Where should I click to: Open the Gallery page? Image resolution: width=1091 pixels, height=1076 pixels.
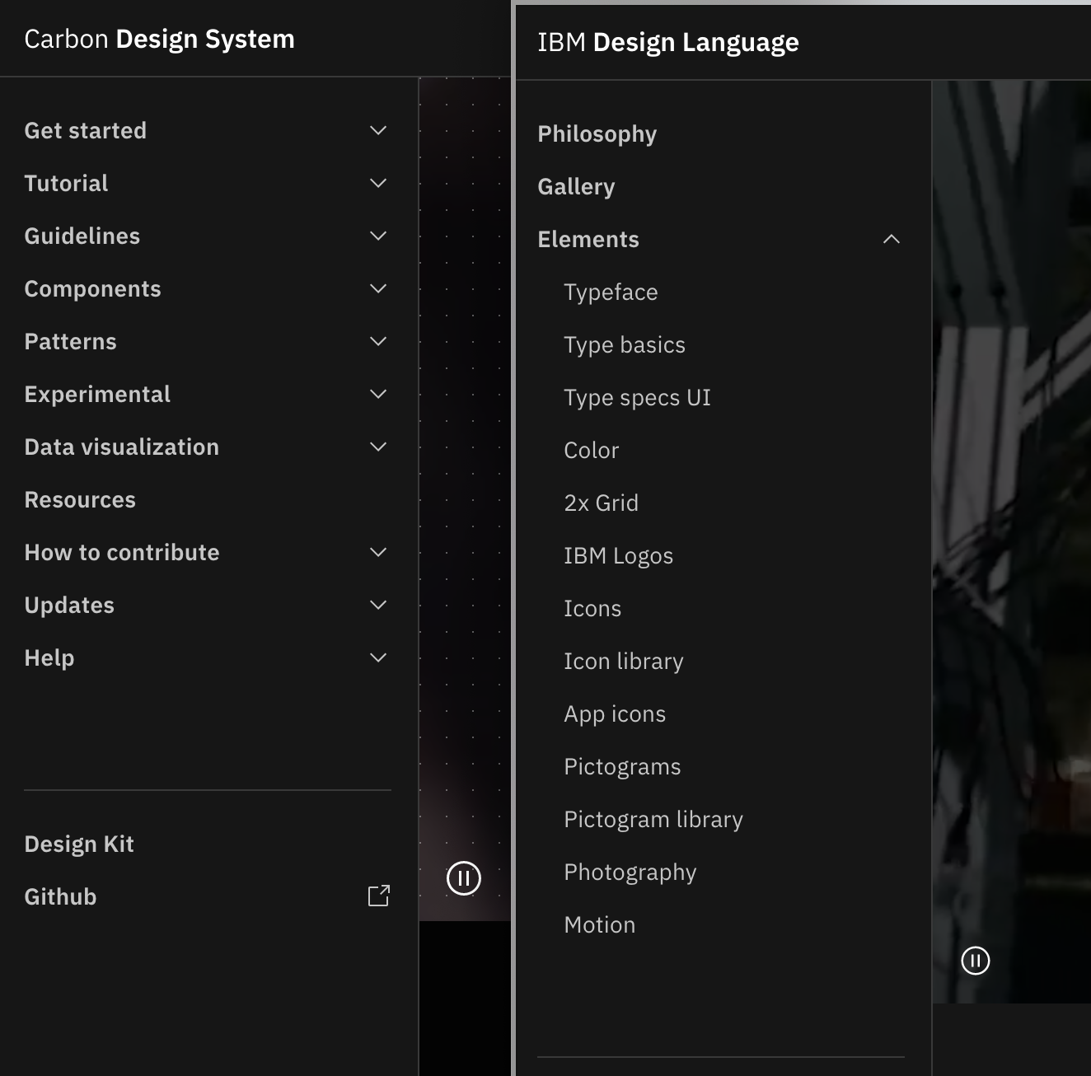pyautogui.click(x=576, y=186)
